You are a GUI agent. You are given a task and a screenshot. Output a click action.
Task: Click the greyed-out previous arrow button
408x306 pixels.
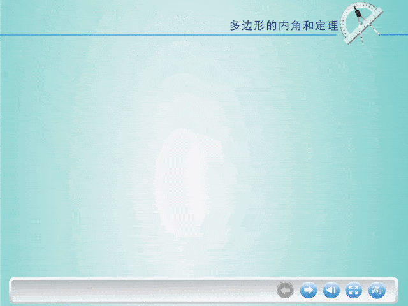[x=285, y=291]
